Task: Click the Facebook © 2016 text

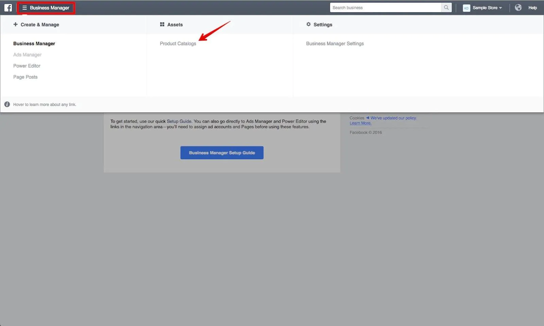Action: pos(365,132)
